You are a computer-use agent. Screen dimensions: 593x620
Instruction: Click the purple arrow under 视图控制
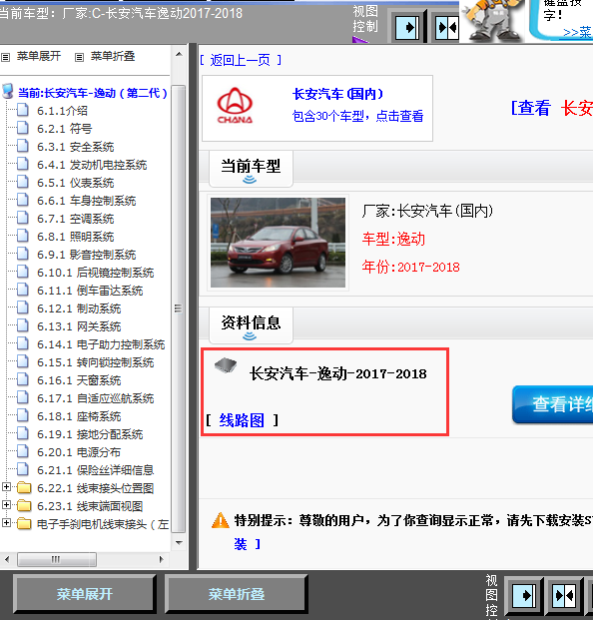tap(359, 40)
